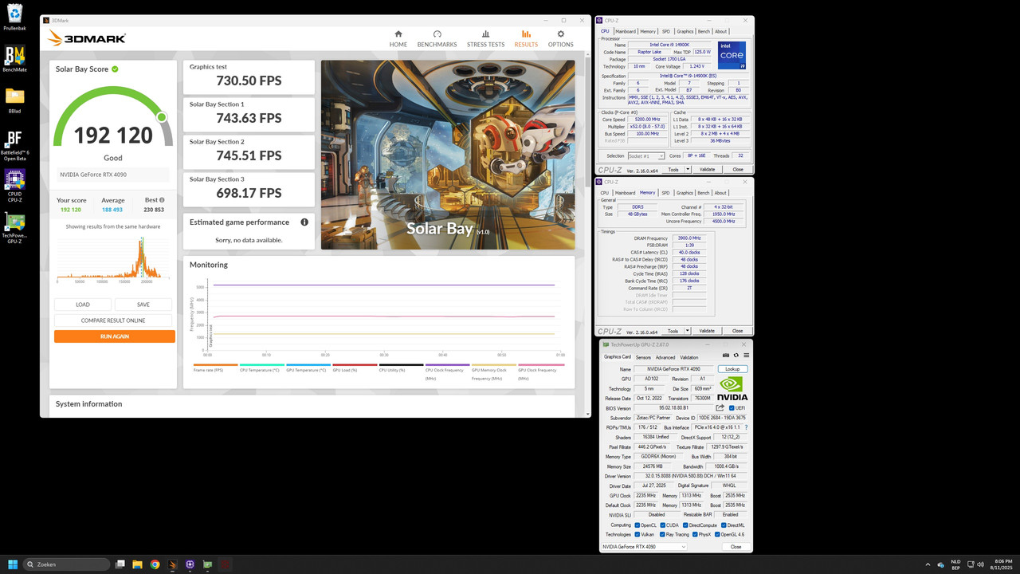Toggle the OpenGL 4.6 checkbox in GPU-Z
This screenshot has height=574, width=1020.
coord(718,534)
